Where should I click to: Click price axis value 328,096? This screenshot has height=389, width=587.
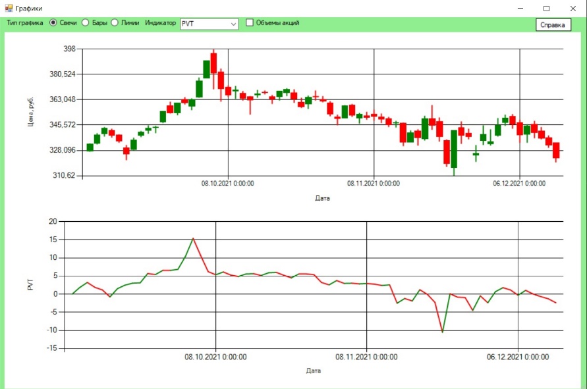click(x=63, y=150)
